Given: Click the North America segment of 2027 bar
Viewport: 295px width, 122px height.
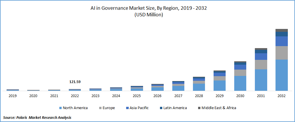Looking at the screenshot, I should click(x=178, y=88).
